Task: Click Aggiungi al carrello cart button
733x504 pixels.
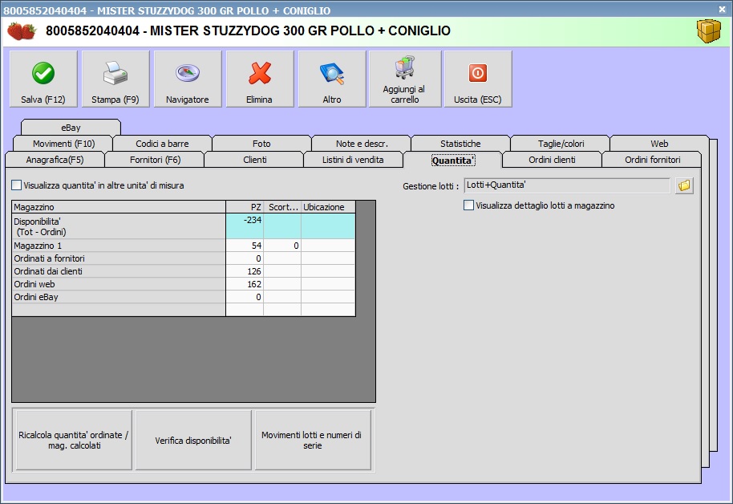Action: pos(405,79)
